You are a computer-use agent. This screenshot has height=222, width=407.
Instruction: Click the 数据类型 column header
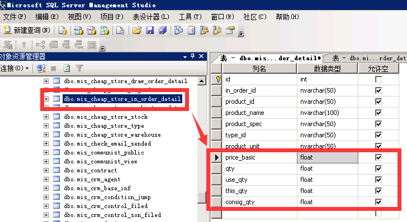(x=327, y=69)
